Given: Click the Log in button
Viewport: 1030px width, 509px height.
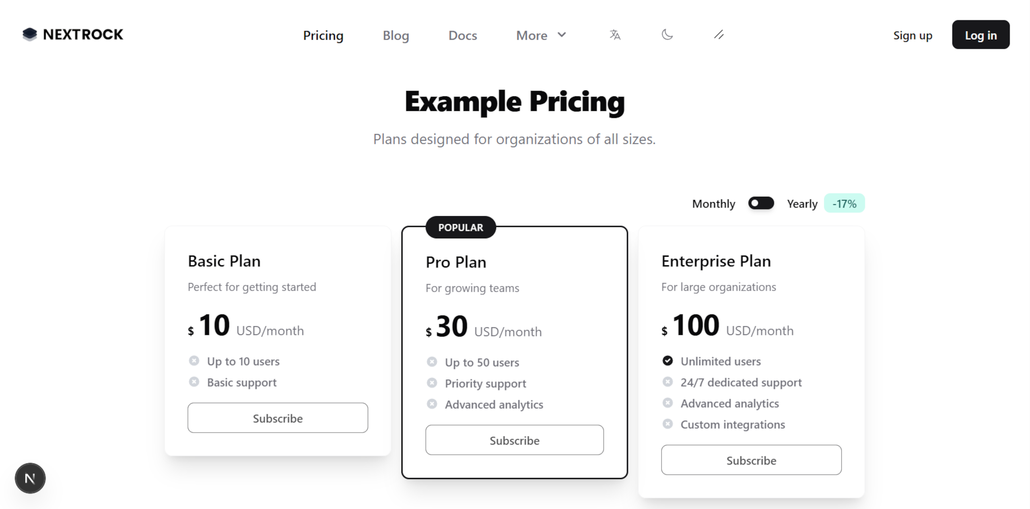Looking at the screenshot, I should [981, 35].
